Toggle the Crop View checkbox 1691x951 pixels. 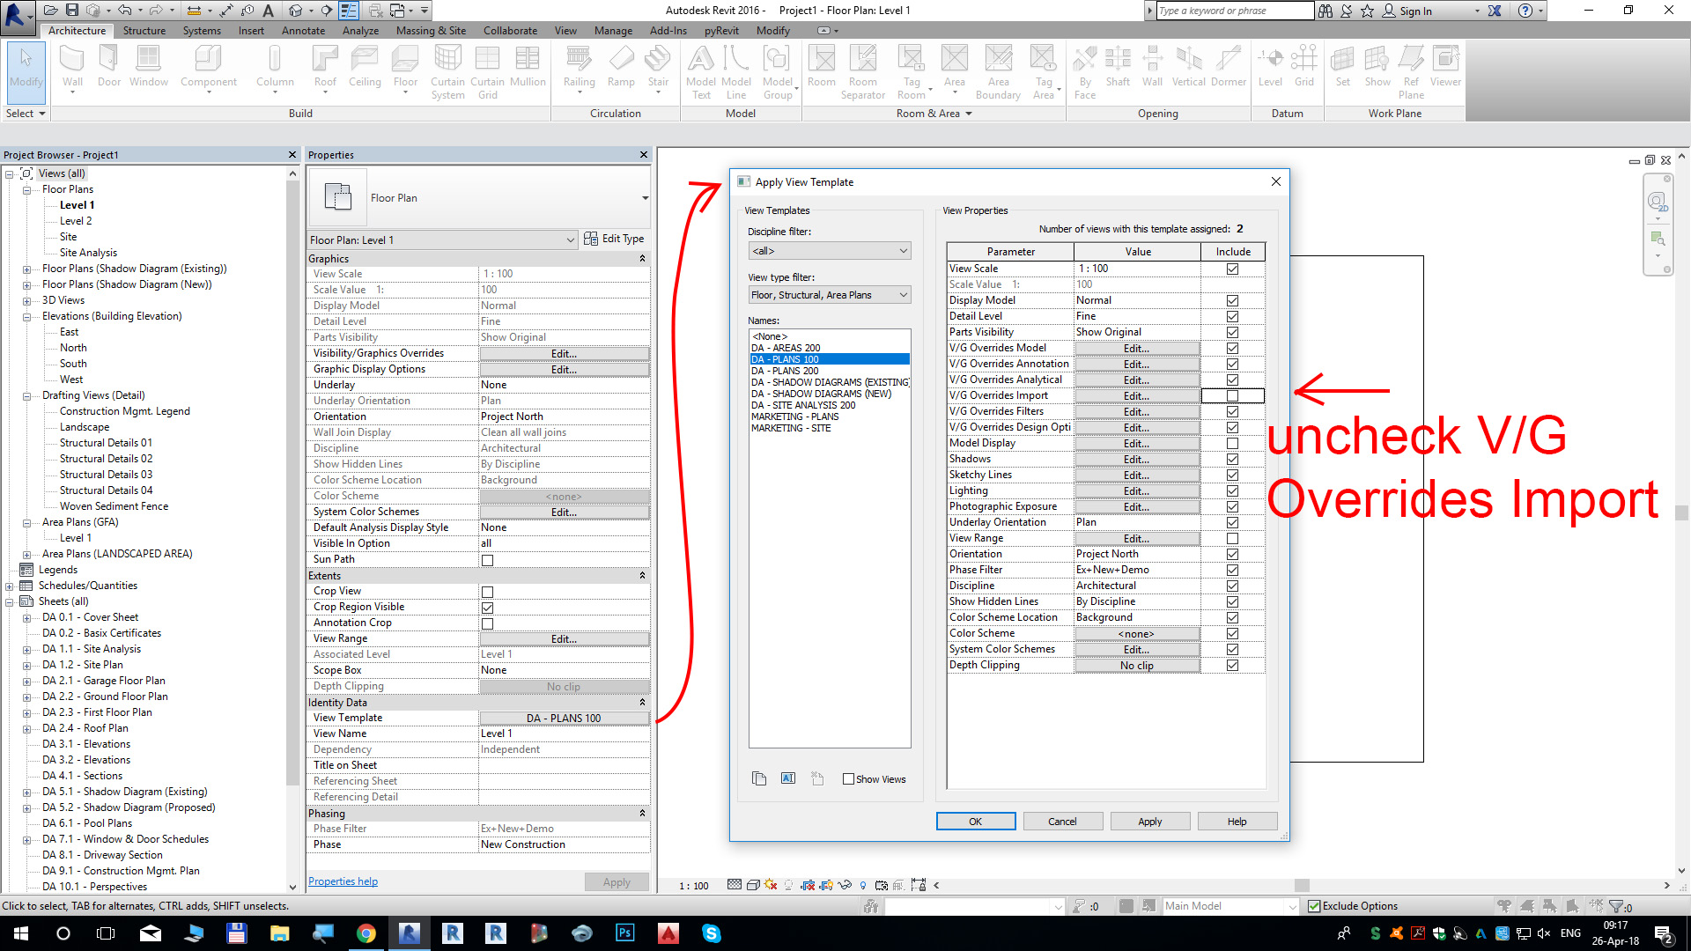487,592
